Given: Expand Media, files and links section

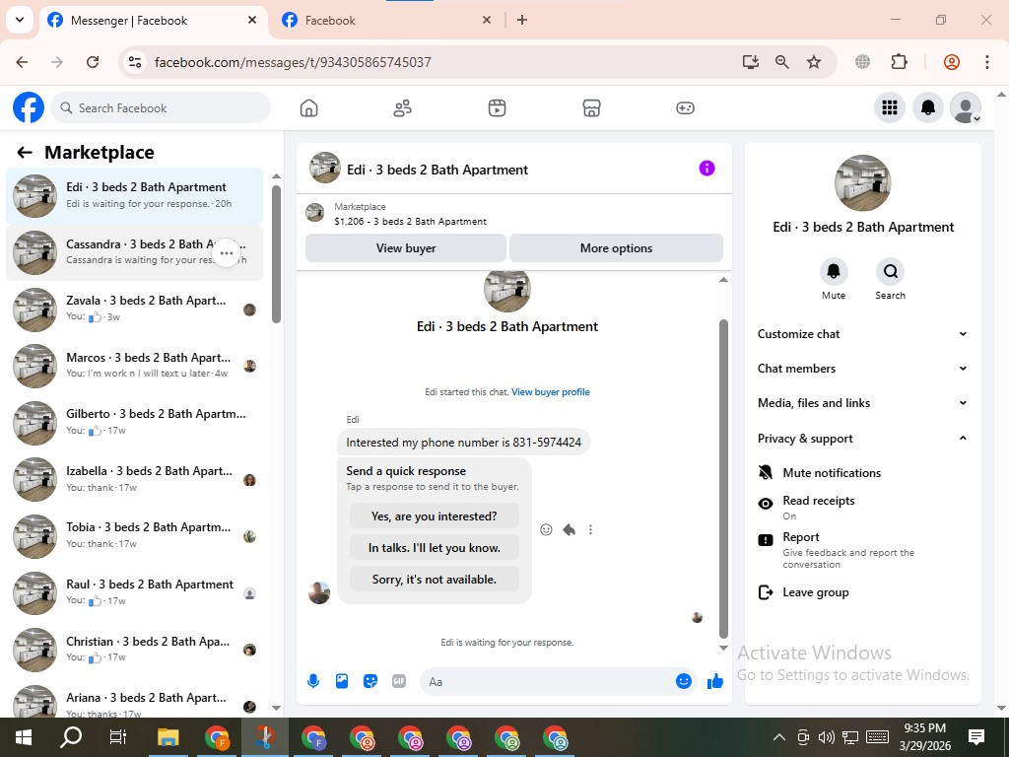Looking at the screenshot, I should coord(861,403).
